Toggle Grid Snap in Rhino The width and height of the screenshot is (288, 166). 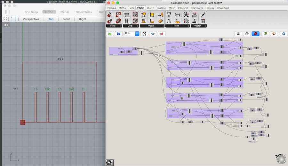[x=32, y=12]
